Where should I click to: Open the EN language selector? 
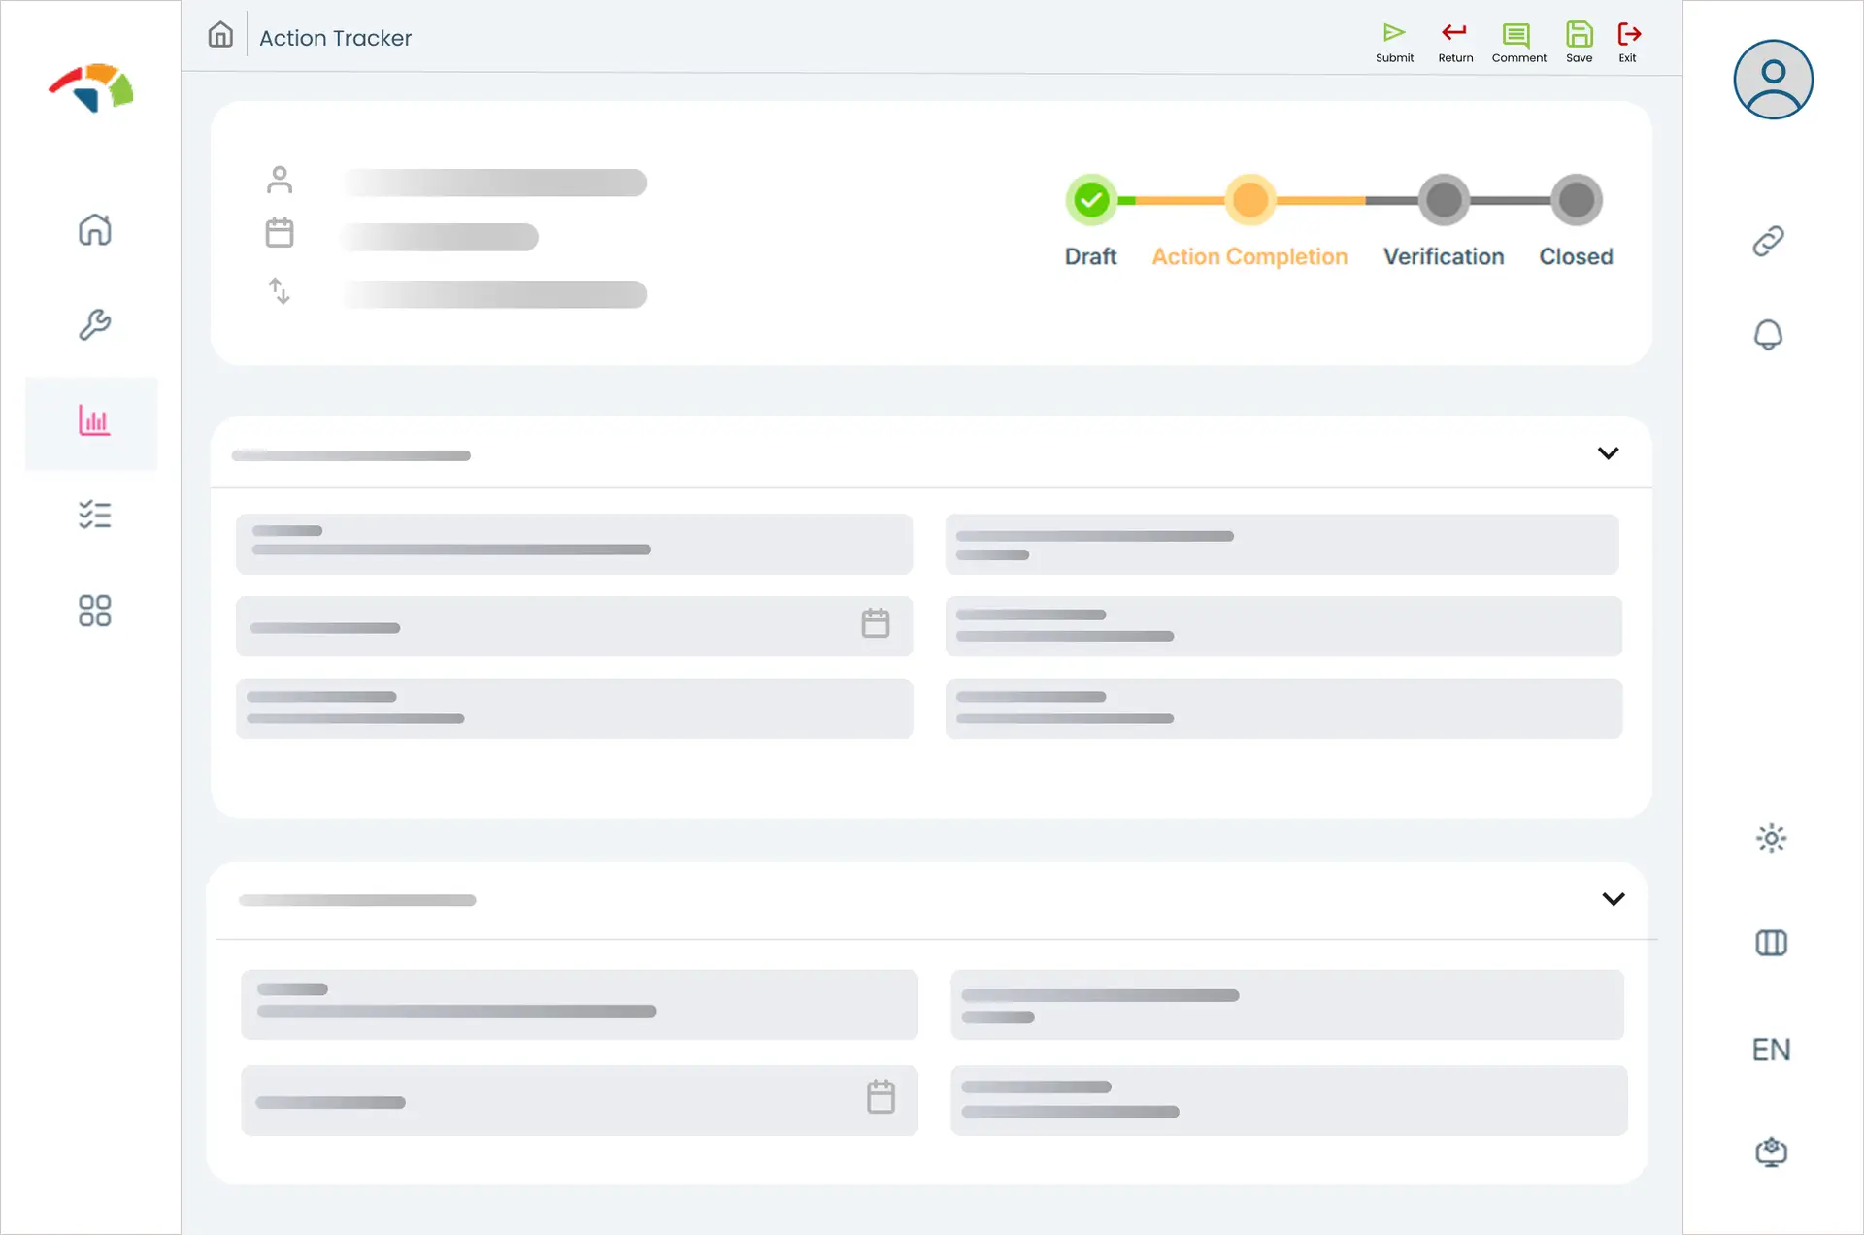point(1771,1050)
